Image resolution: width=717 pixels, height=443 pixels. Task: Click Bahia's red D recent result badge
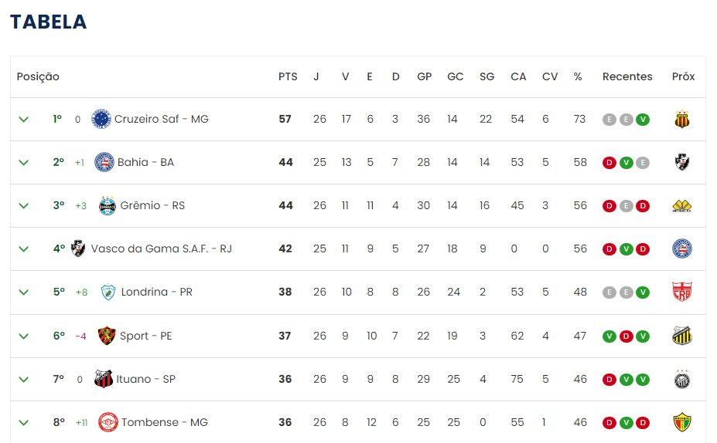click(609, 163)
